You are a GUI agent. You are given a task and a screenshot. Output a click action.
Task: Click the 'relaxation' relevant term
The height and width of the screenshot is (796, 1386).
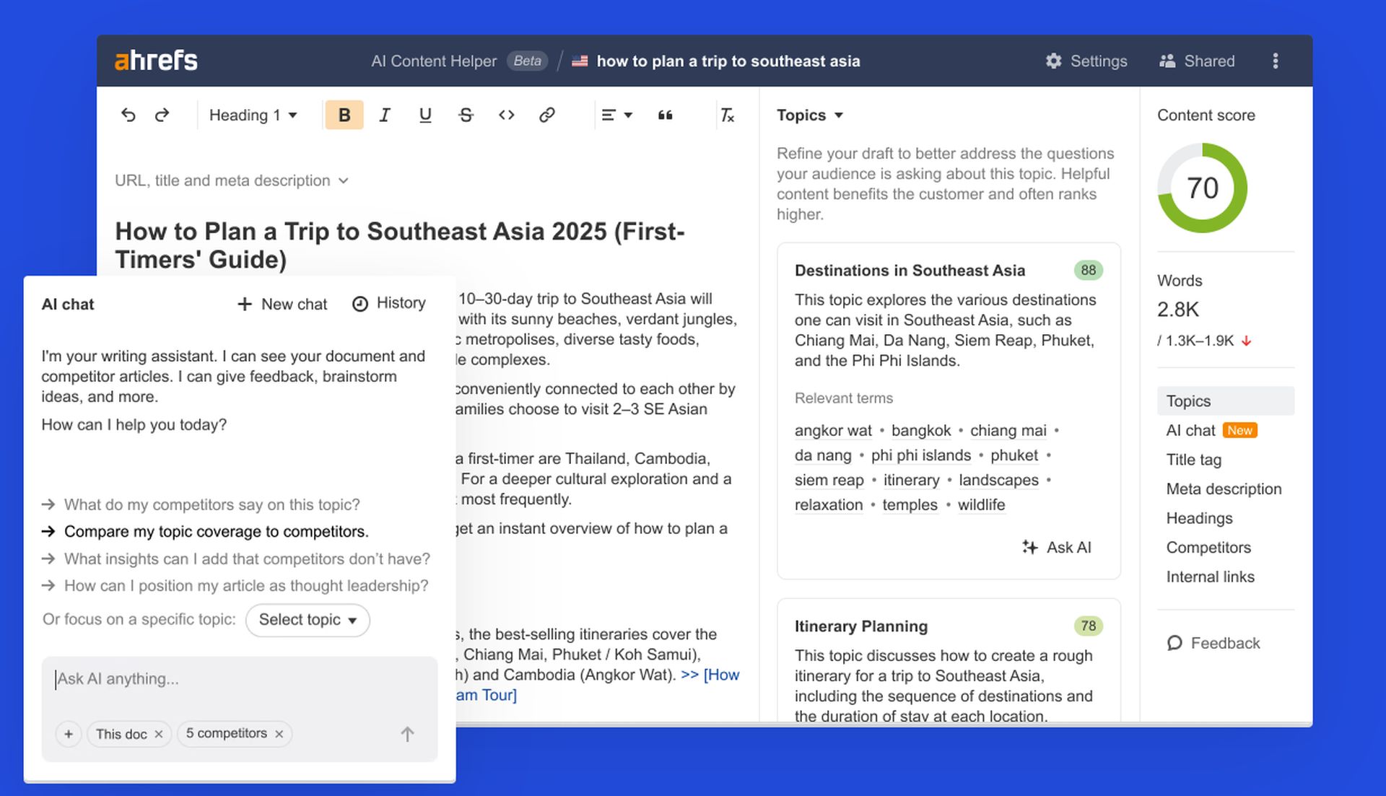829,505
